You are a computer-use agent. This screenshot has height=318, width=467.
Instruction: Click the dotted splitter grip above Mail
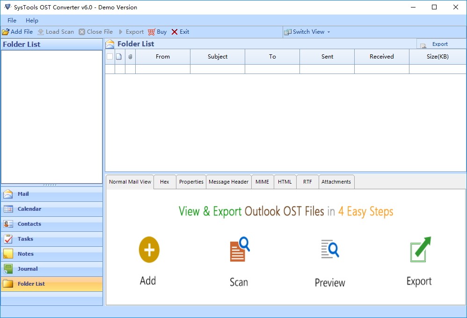click(x=50, y=185)
